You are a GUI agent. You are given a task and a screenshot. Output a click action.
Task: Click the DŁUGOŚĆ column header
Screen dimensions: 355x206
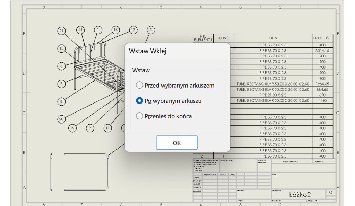tap(322, 38)
